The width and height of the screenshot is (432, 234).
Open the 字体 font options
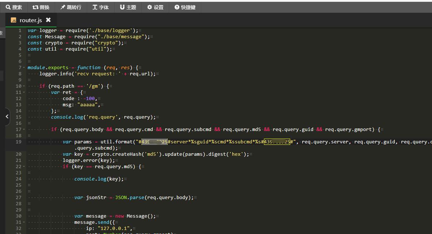click(x=101, y=7)
